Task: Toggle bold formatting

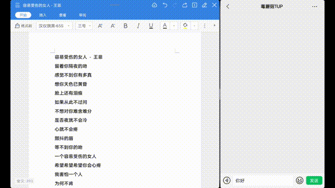Action: (126, 26)
